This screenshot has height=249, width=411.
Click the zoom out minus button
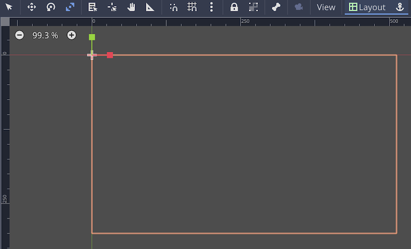(20, 35)
